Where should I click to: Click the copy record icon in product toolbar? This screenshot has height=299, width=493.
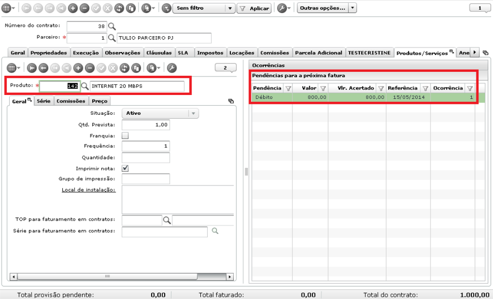[136, 68]
